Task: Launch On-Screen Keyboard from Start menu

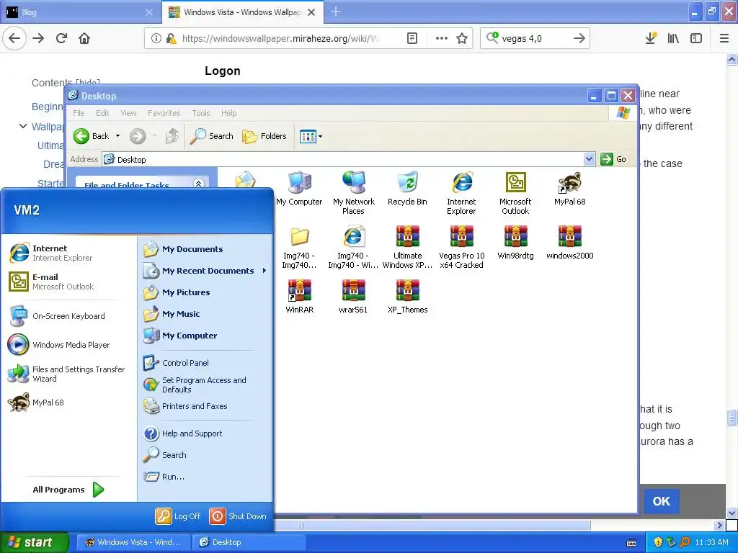Action: [69, 316]
